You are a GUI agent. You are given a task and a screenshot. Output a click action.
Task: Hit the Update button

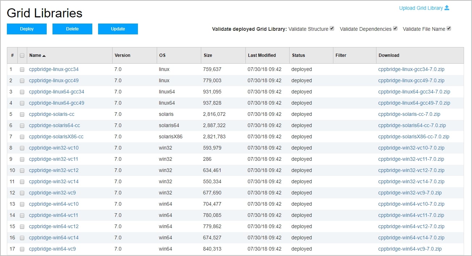[118, 29]
